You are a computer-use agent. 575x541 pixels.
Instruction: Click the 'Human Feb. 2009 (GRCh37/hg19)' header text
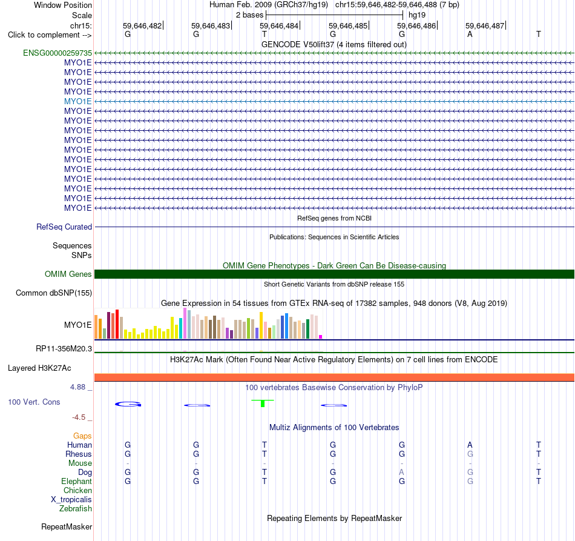tap(268, 5)
